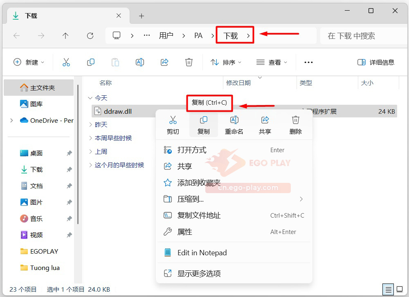Screen dimensions: 409x297
Task: Select the ddraw.dll file
Action: [118, 111]
